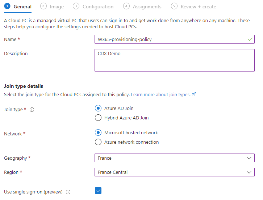Screen dimensions: 263x200
Task: Click the single sign-on info icon
Action: click(68, 192)
